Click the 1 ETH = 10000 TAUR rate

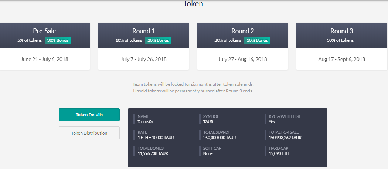pos(156,138)
